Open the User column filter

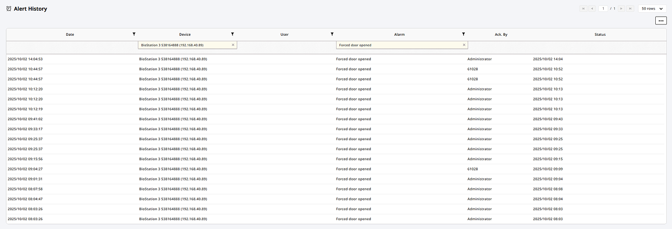(332, 35)
